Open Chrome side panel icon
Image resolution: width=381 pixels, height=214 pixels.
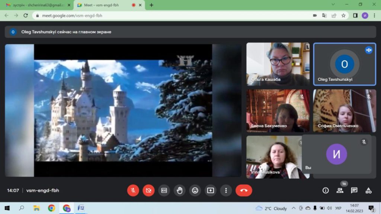pyautogui.click(x=355, y=16)
